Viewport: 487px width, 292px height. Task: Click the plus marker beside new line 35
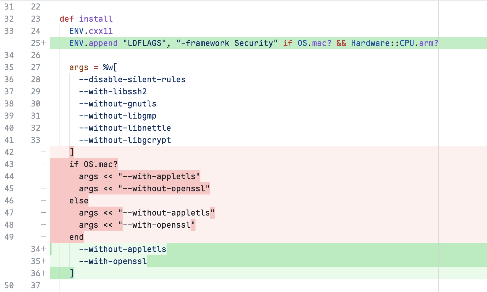coord(43,261)
